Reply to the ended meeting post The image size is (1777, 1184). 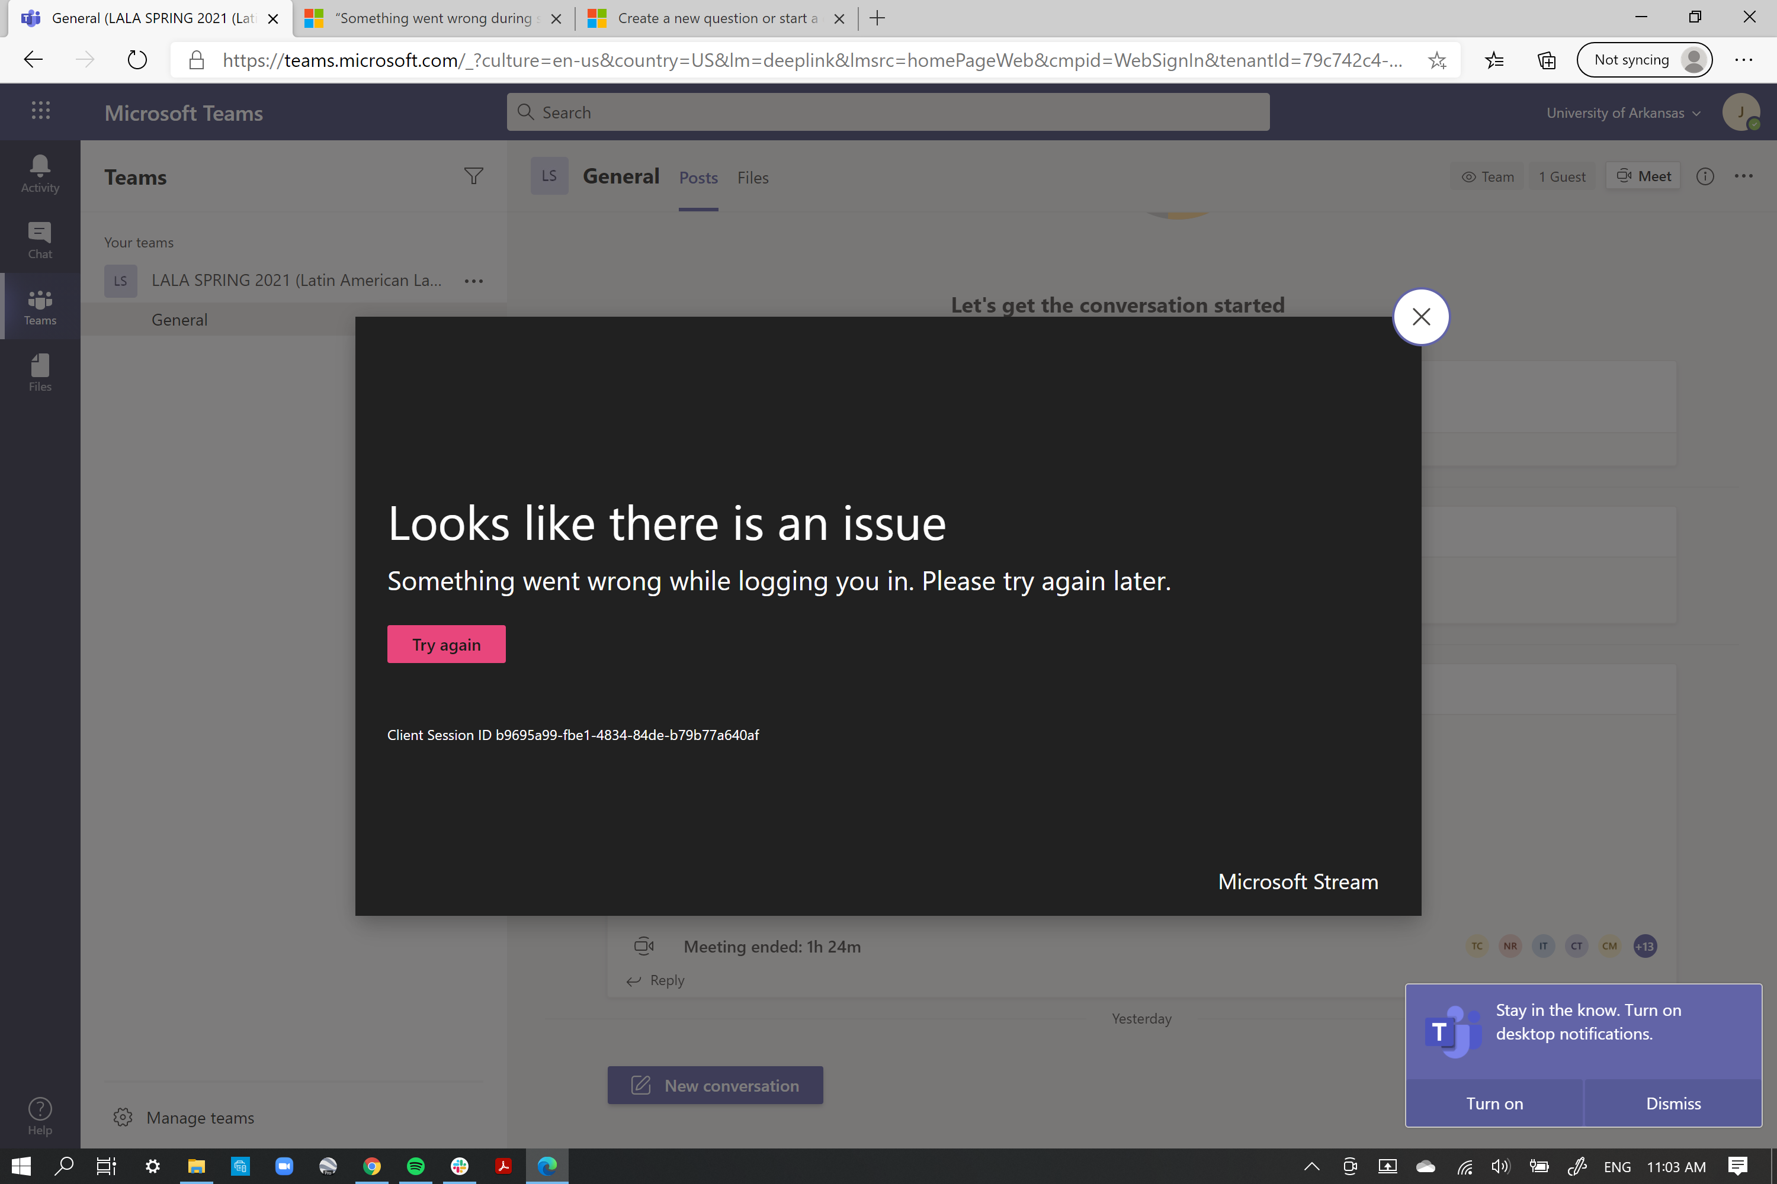[x=655, y=980]
